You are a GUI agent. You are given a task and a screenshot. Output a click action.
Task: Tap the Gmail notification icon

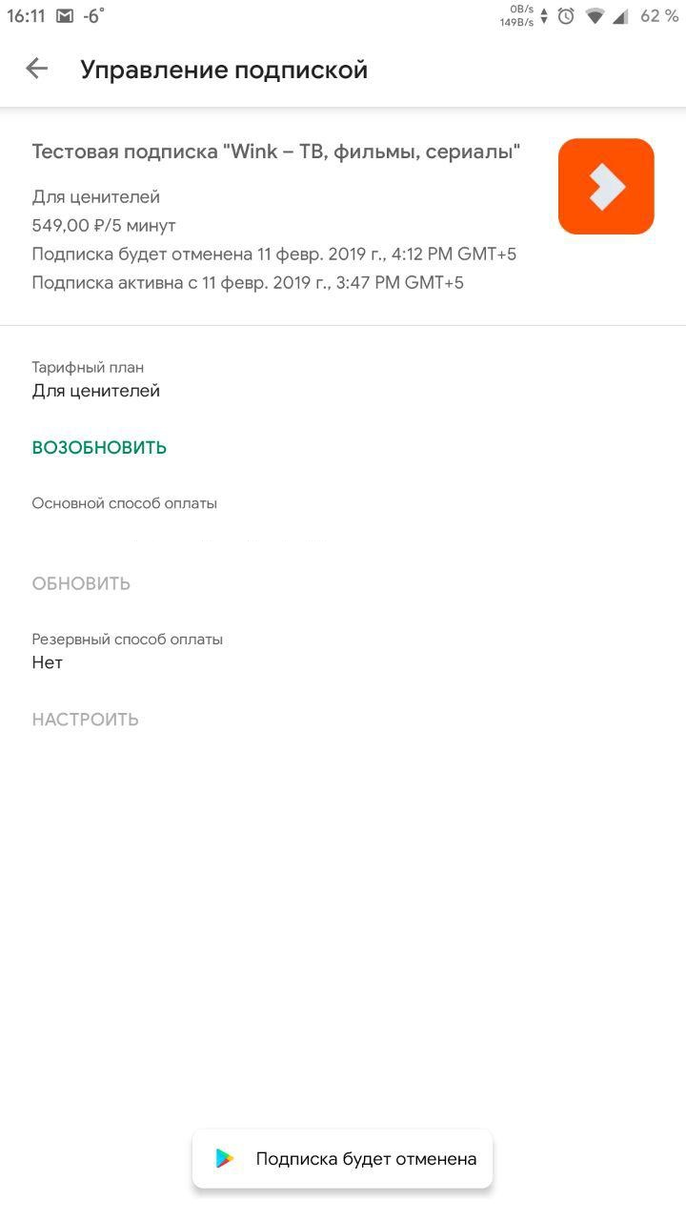point(65,16)
